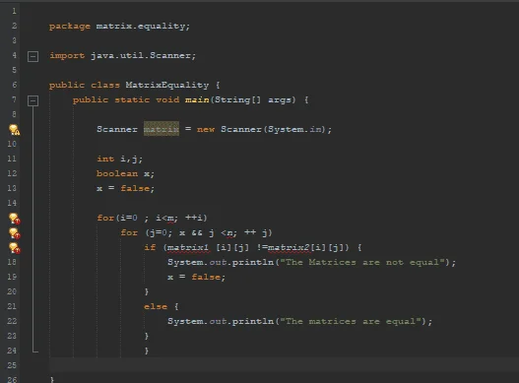Click java.util.Scanner; in the import line
Image resolution: width=519 pixels, height=383 pixels.
click(x=144, y=55)
